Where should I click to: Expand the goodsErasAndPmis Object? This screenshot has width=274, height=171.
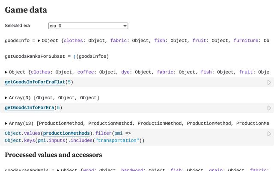pyautogui.click(x=58, y=170)
